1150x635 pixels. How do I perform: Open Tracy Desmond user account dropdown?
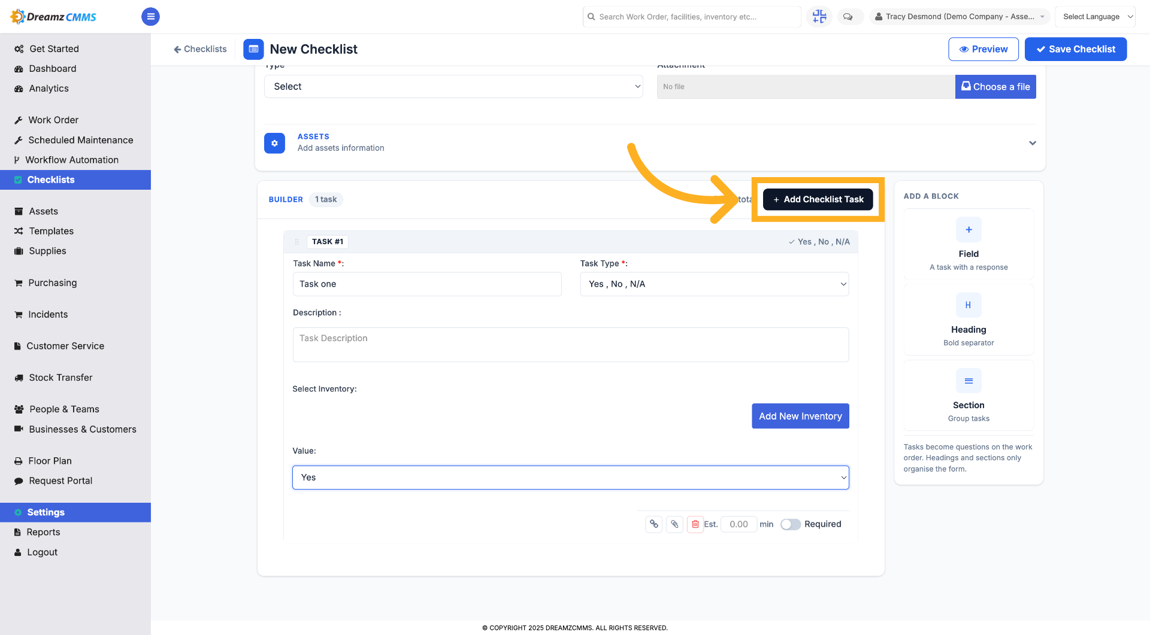point(960,17)
